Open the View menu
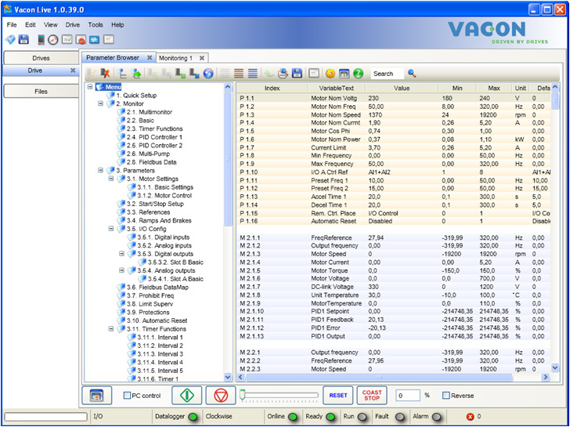570x427 pixels. [x=51, y=25]
